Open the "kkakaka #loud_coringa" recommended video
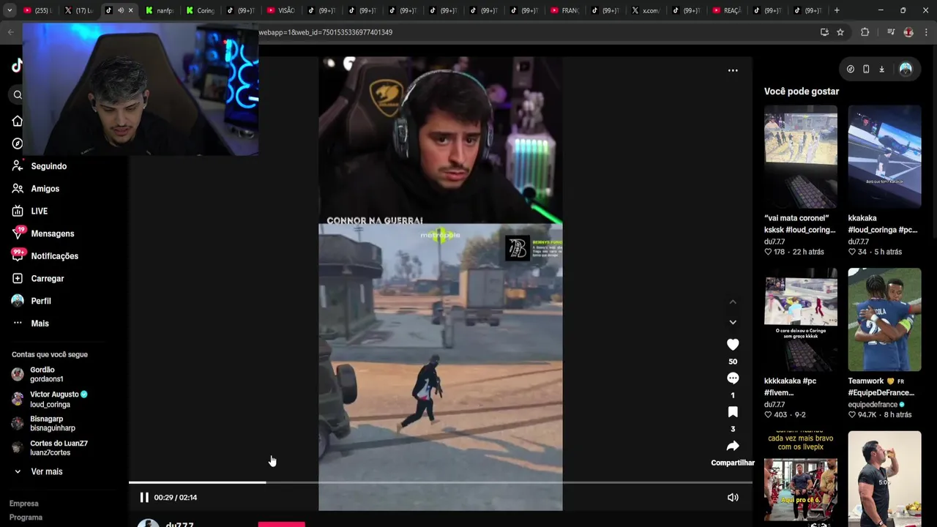 (884, 157)
